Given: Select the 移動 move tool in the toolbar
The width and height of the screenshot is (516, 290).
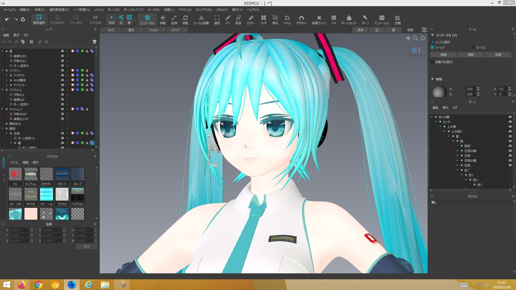Looking at the screenshot, I should point(163,19).
